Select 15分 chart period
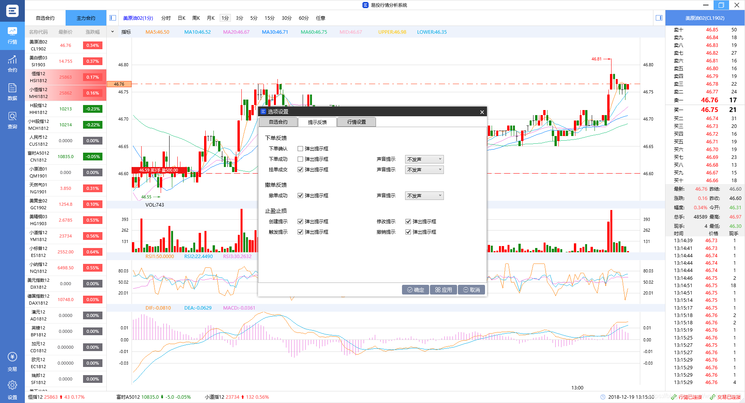 (x=270, y=18)
